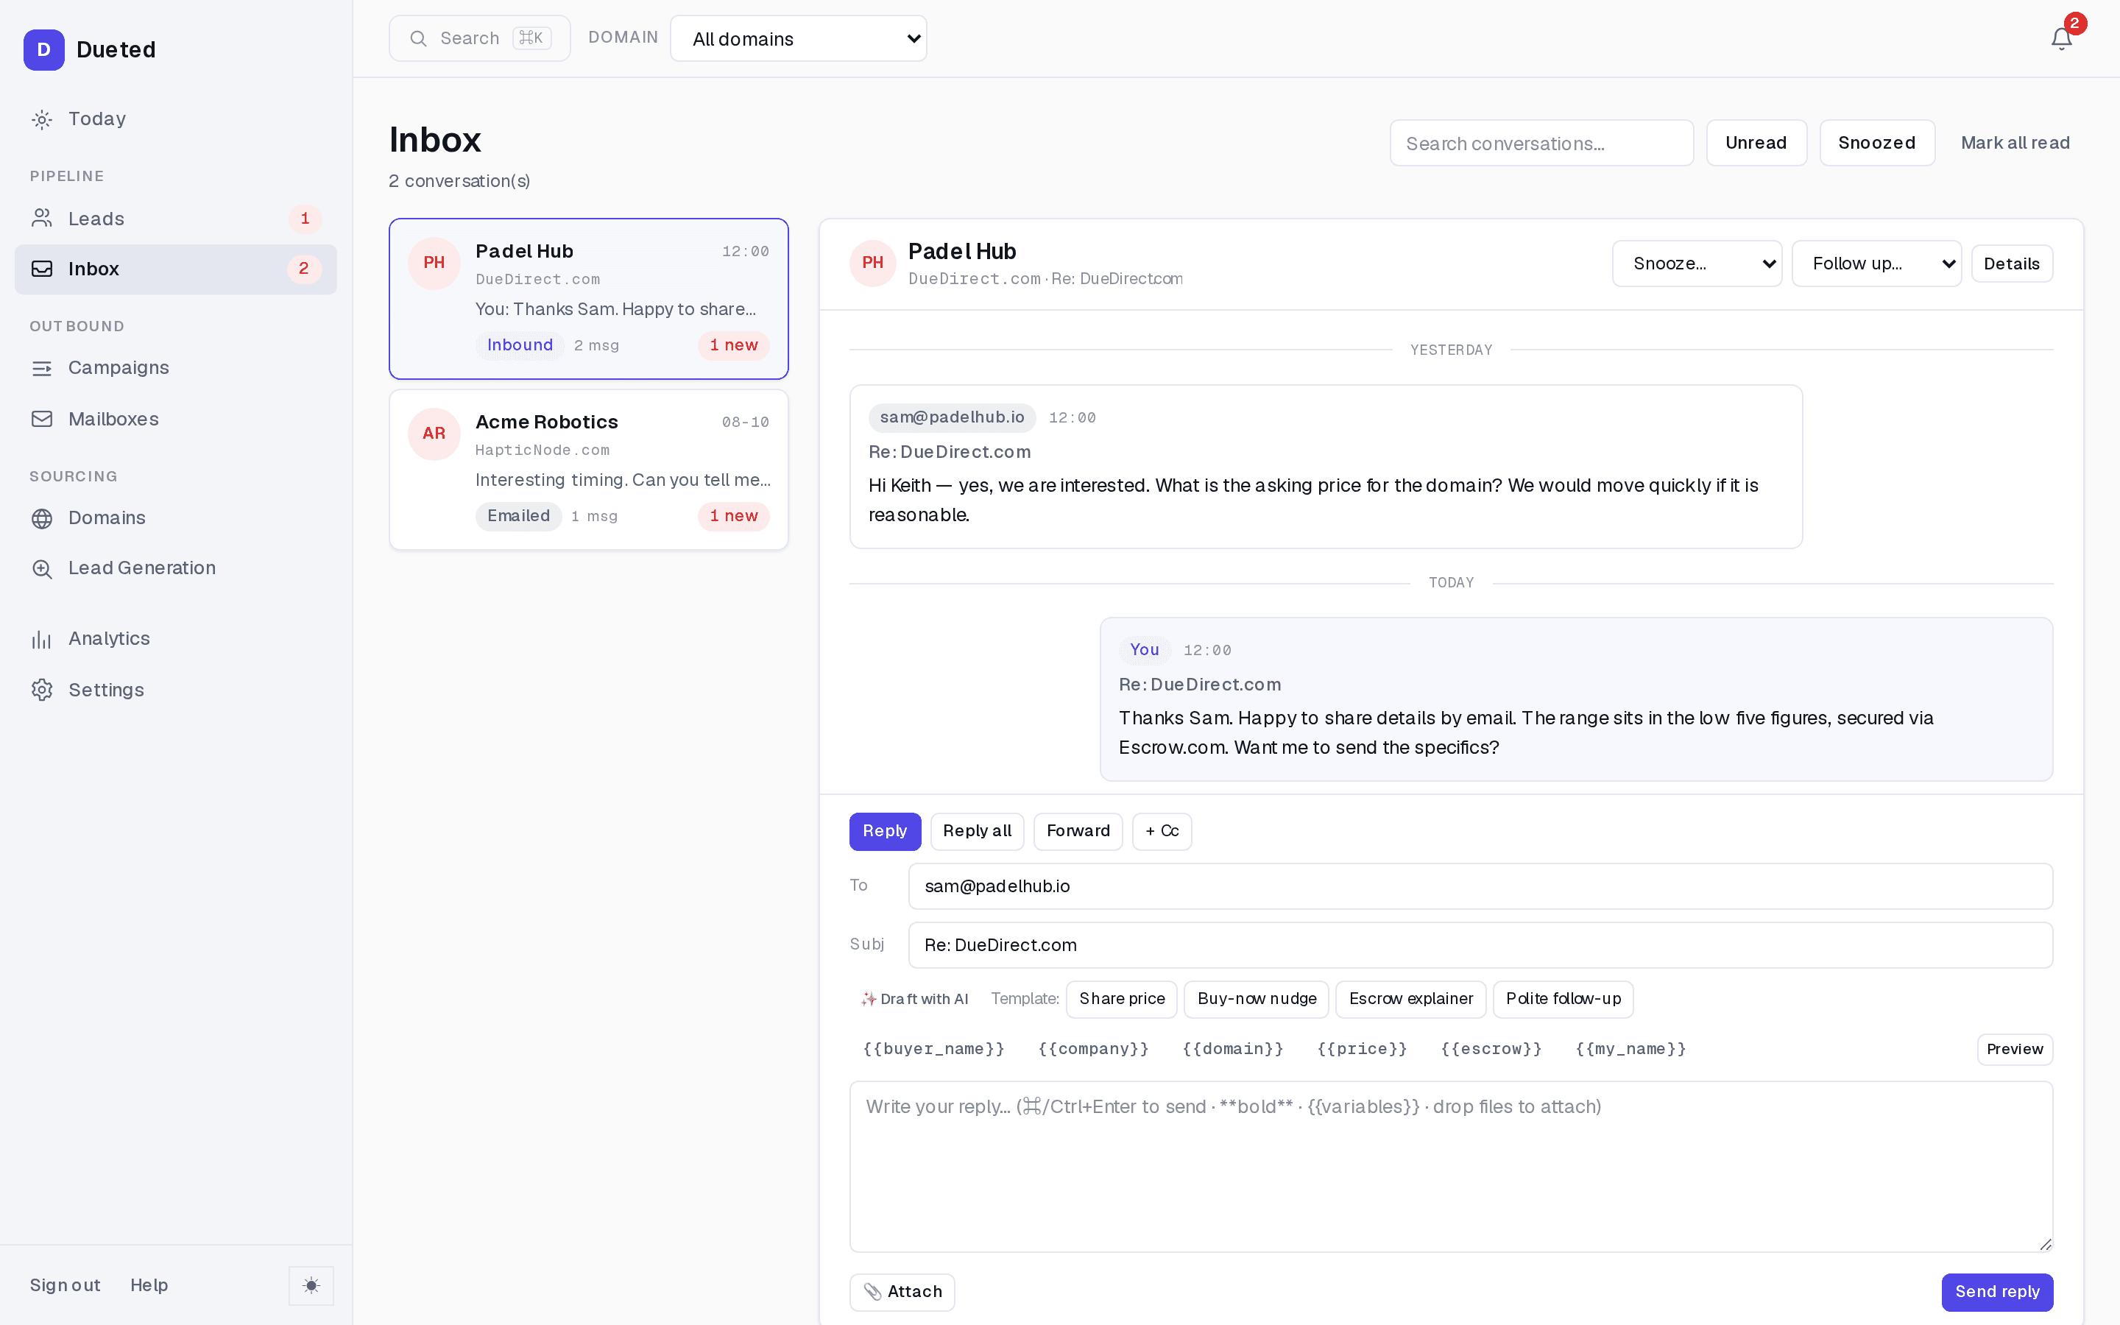Insert the {{my_name}} variable

coord(1630,1049)
